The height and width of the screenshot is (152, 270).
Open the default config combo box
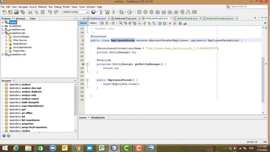(76, 12)
